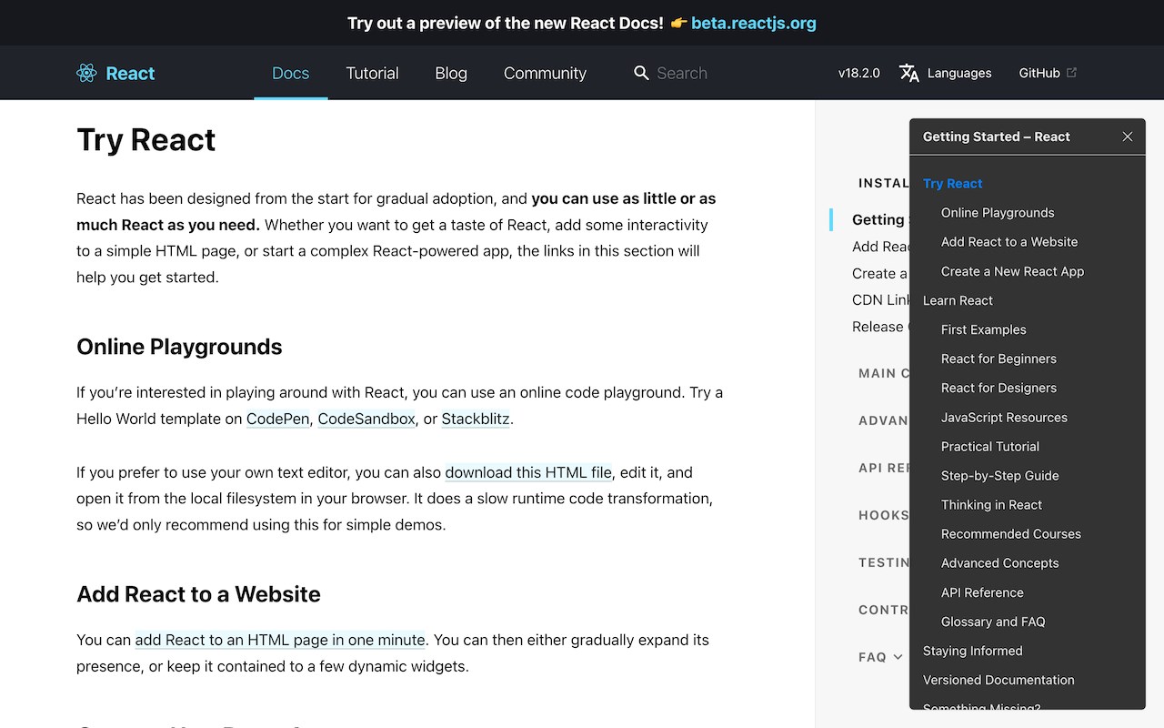Select Recommended Courses outline entry
1164x728 pixels.
click(x=1010, y=533)
